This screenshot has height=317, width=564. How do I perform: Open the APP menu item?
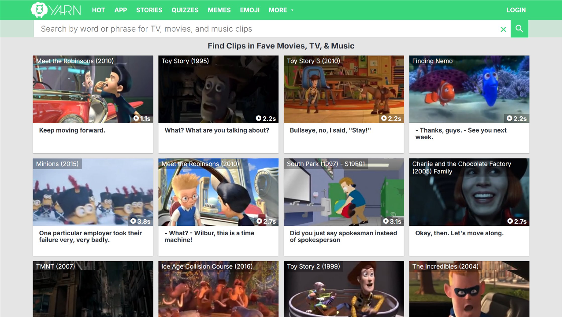tap(121, 10)
